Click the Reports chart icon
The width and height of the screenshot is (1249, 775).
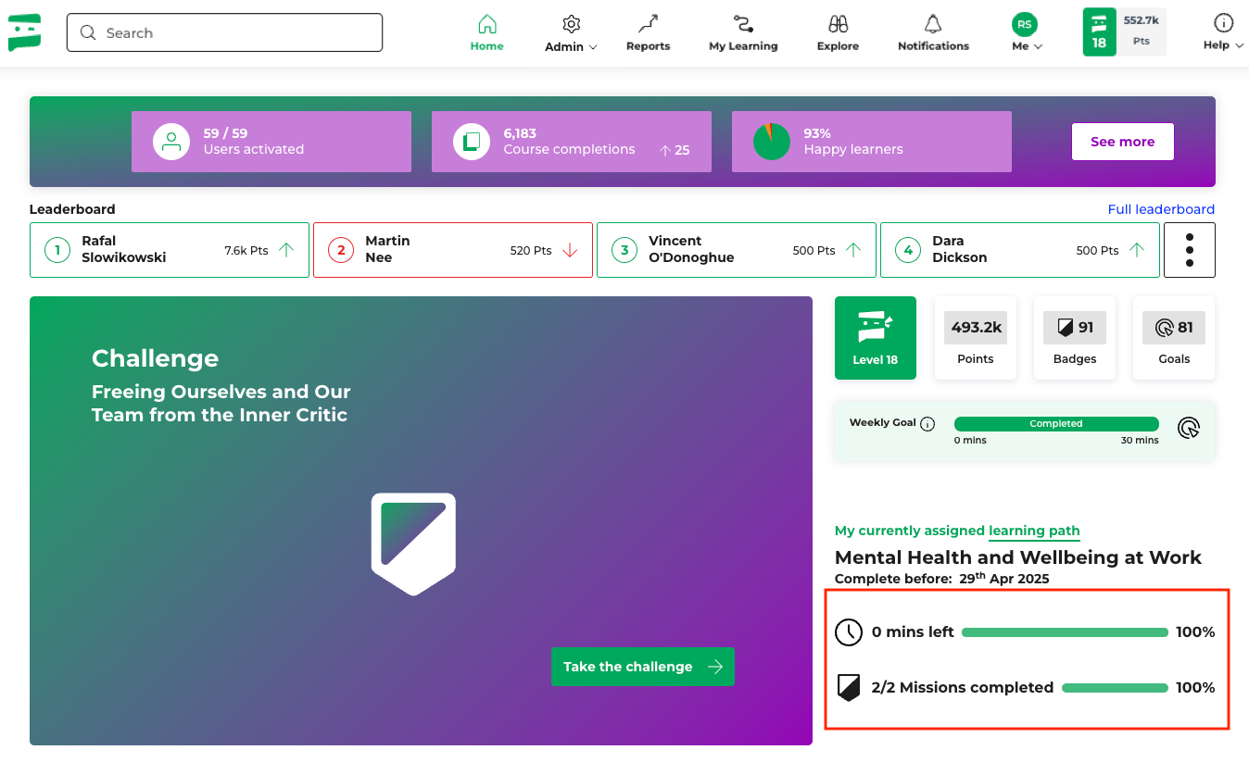pos(648,25)
